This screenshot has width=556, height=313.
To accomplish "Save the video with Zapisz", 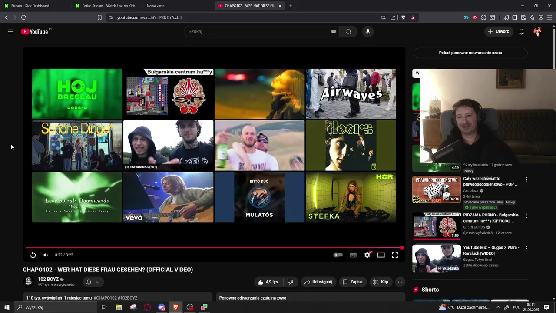I will (352, 282).
